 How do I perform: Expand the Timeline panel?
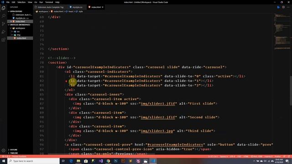[14, 153]
